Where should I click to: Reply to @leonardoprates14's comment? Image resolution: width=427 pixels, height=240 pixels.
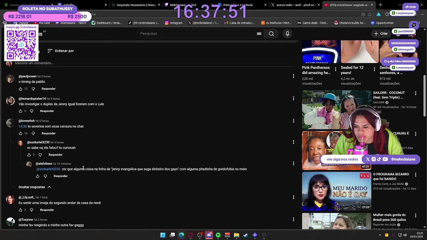coord(47,111)
